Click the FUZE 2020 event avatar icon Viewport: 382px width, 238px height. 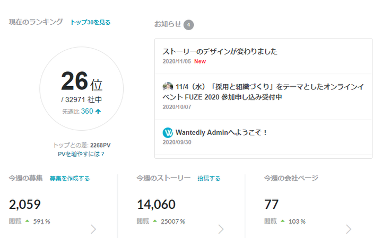[168, 87]
